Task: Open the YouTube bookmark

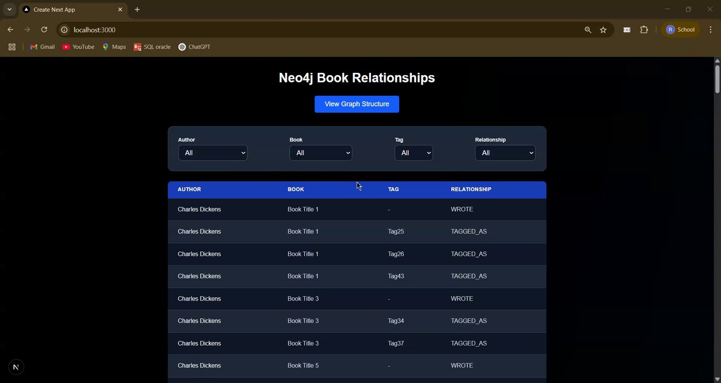Action: 78,47
